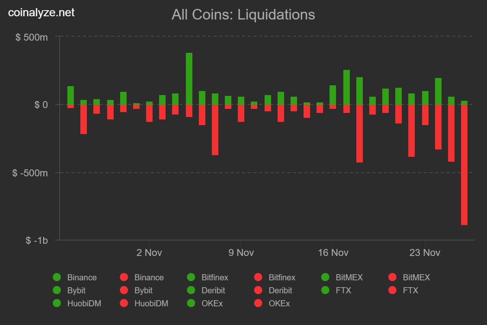The height and width of the screenshot is (325, 487).
Task: Click the longest red bar at far right
Action: click(x=464, y=165)
